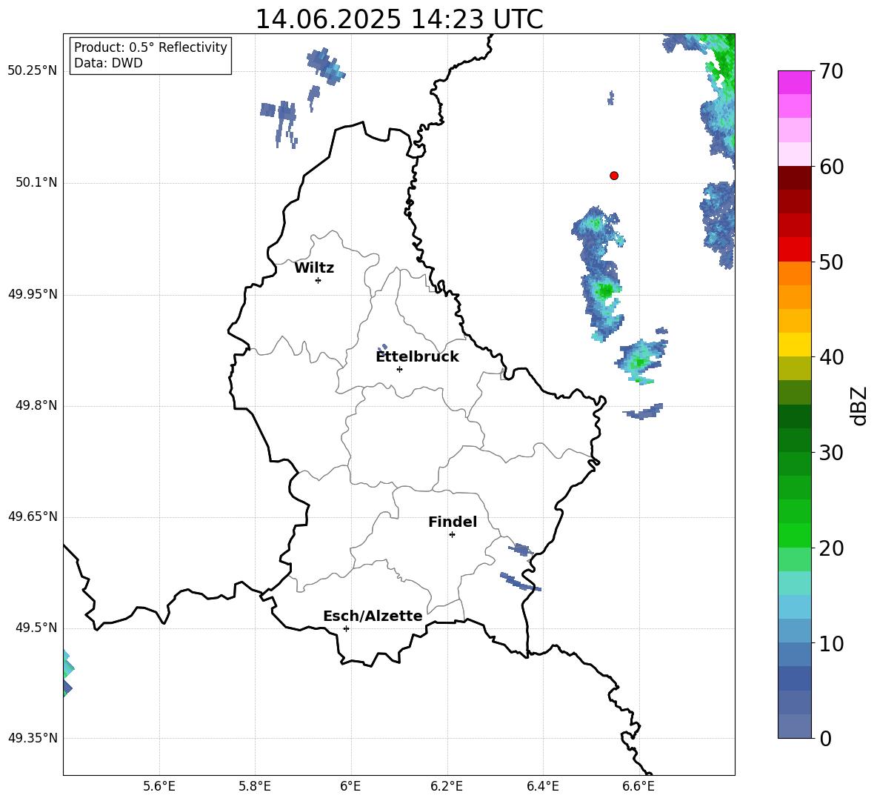
Task: Pick the orange swatch just below 50 dBZ
Action: [794, 273]
